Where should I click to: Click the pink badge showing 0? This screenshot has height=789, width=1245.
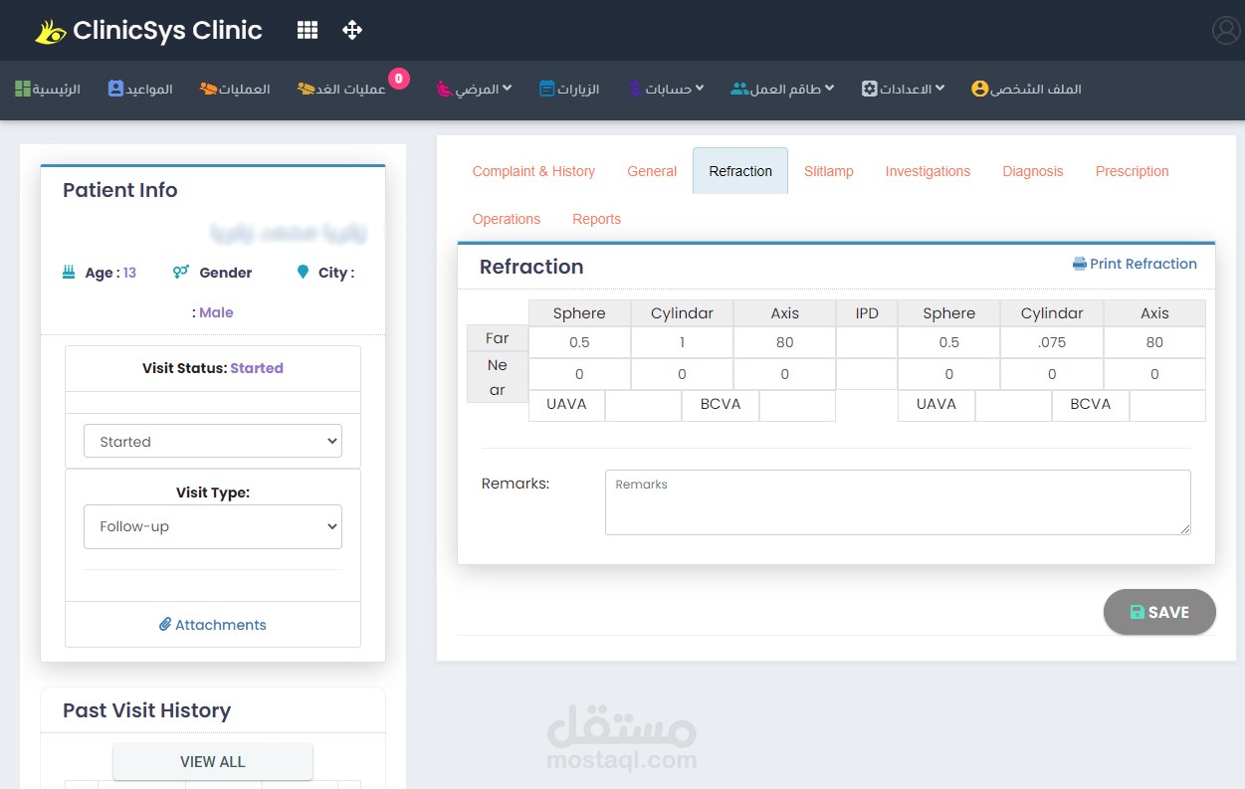(x=399, y=79)
